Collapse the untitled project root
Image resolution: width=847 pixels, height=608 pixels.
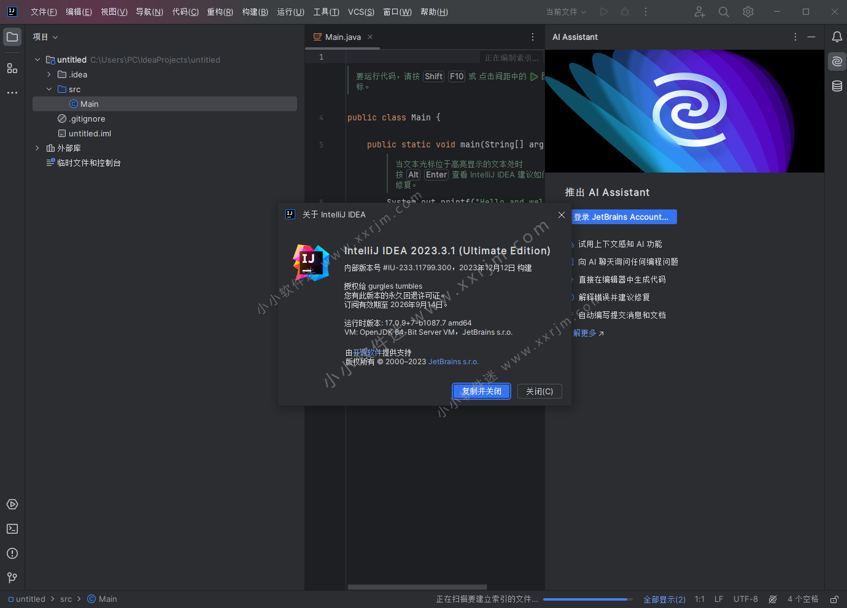click(37, 60)
